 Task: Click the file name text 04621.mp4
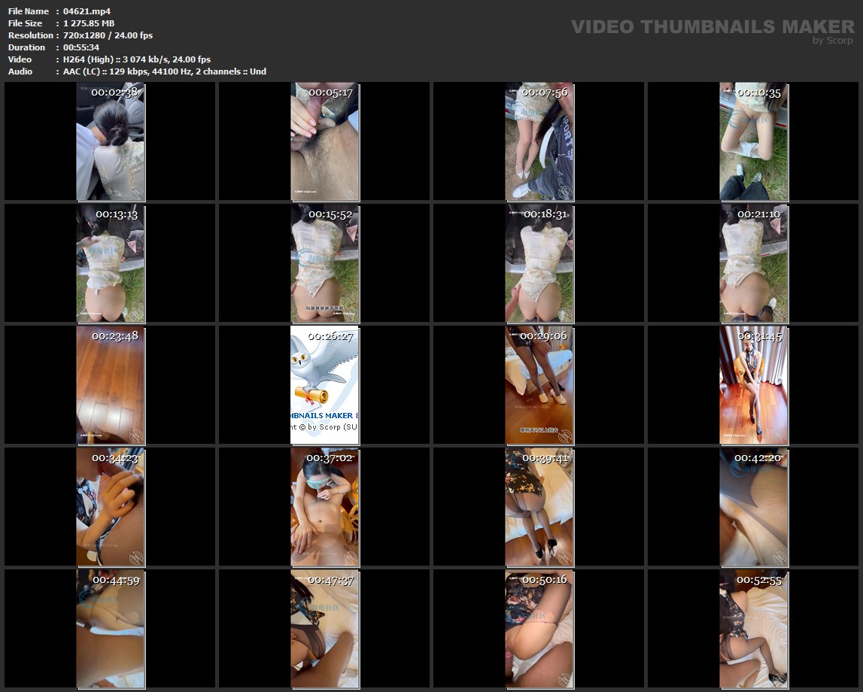[87, 11]
